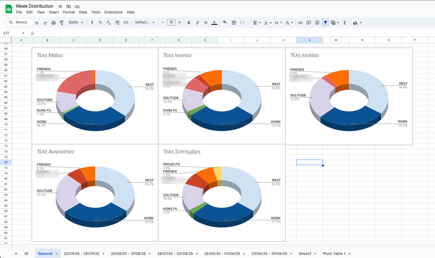Format selection as currency
This screenshot has width=435, height=258.
point(92,22)
